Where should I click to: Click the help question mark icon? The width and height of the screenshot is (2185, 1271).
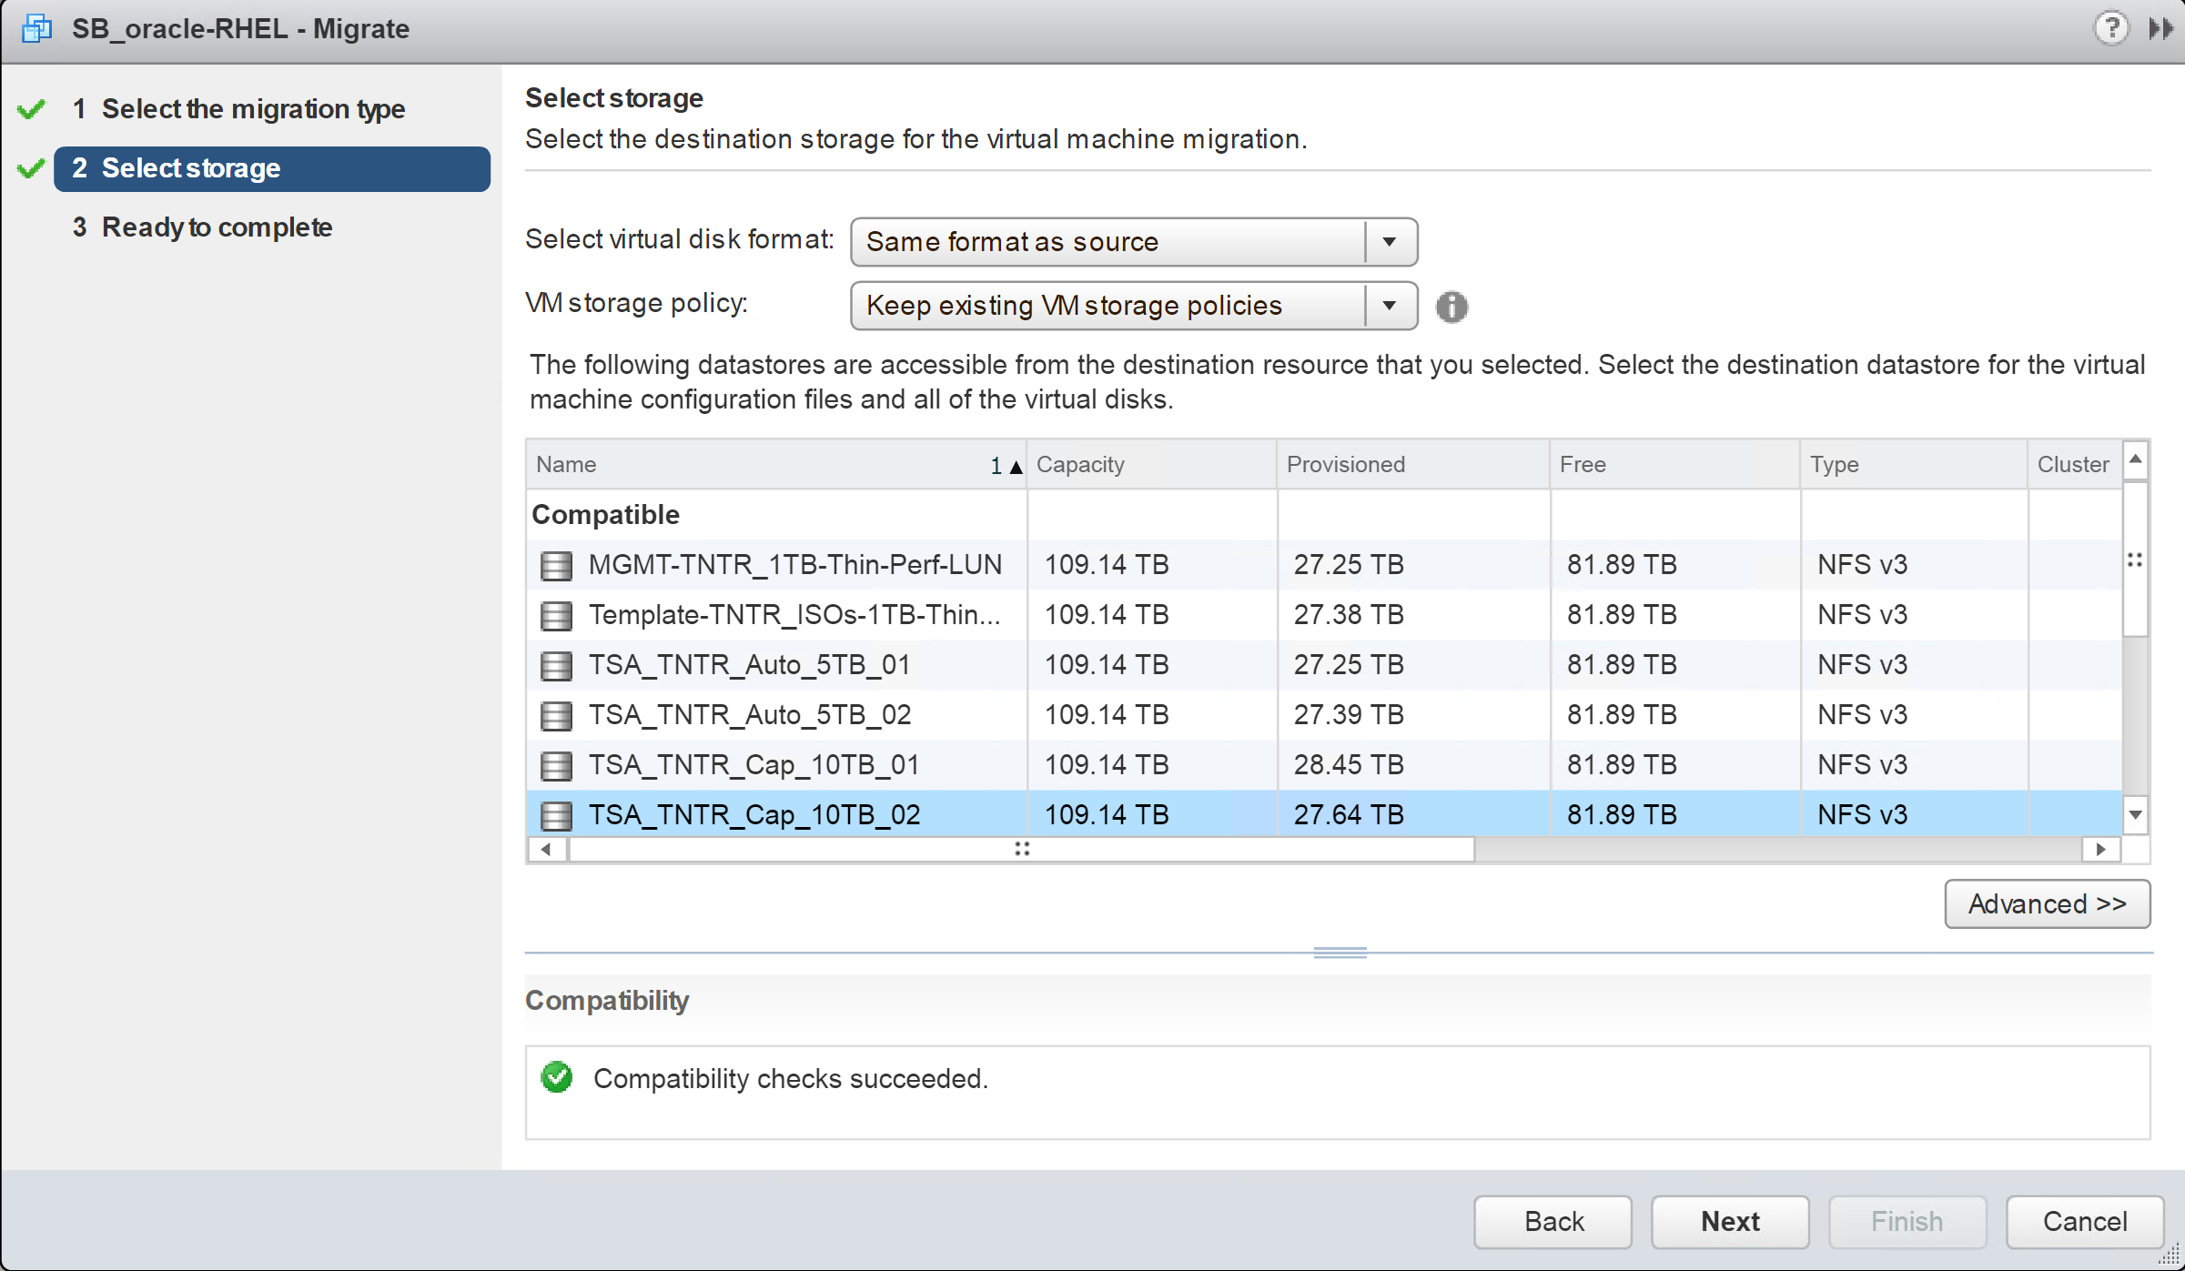click(2110, 28)
